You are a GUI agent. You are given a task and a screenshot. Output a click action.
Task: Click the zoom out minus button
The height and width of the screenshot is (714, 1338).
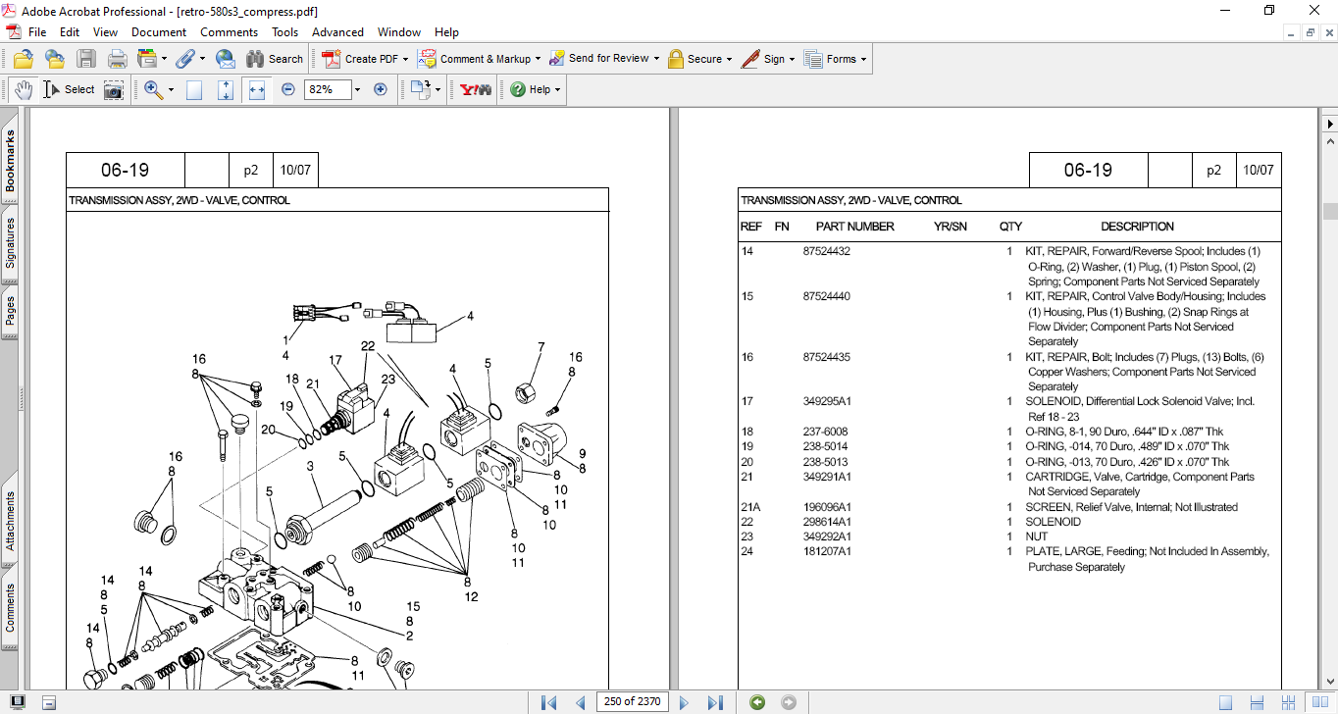[288, 89]
